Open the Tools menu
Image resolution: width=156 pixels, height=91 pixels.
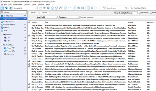(x=34, y=5)
